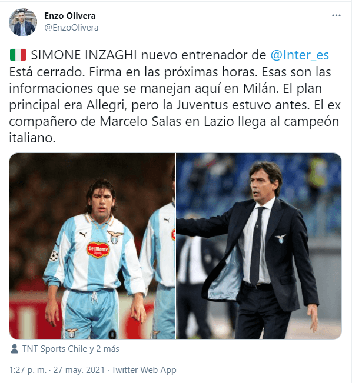
Task: Click 'TNT Sports Chile y 2 más' tagged accounts
Action: [x=71, y=349]
